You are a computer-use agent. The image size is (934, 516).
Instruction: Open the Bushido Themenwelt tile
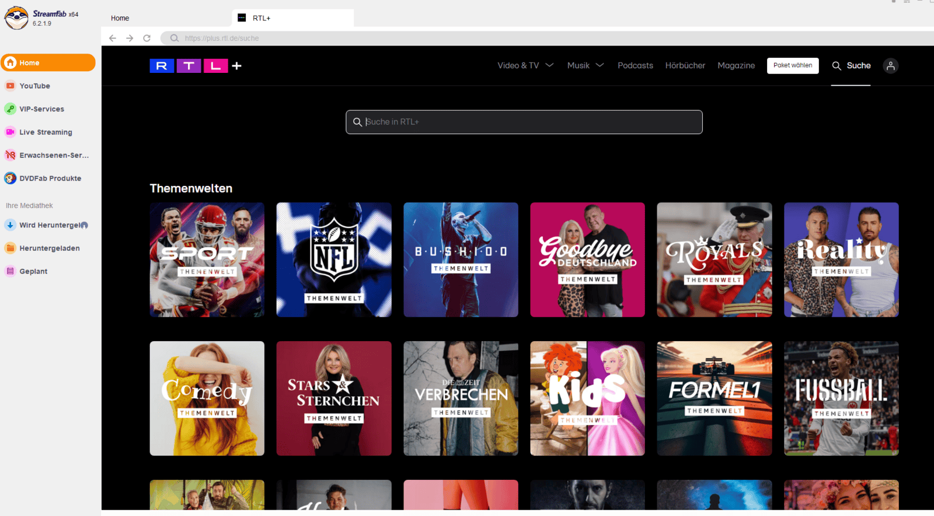(461, 259)
